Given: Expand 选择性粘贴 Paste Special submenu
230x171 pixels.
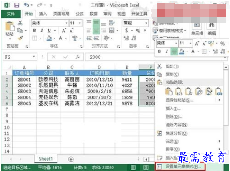Looking at the screenshot, I should click(190, 100).
